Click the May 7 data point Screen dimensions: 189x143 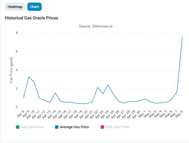click(177, 92)
